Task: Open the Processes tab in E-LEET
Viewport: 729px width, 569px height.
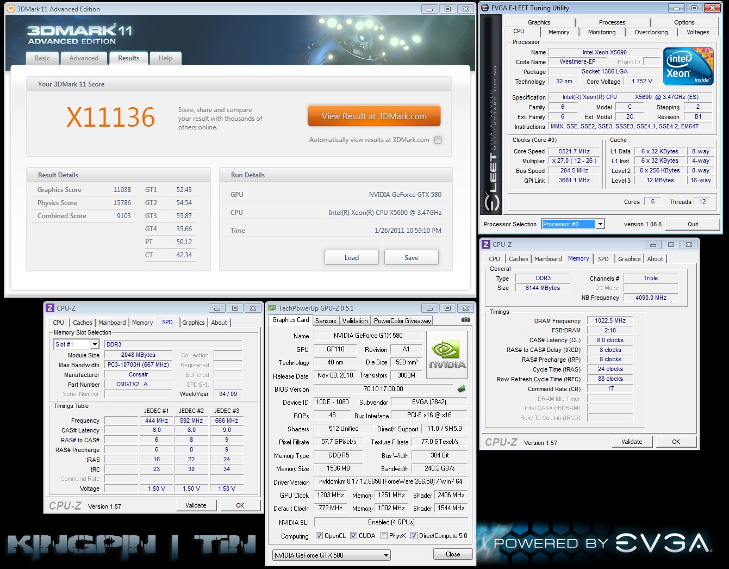Action: pyautogui.click(x=612, y=22)
